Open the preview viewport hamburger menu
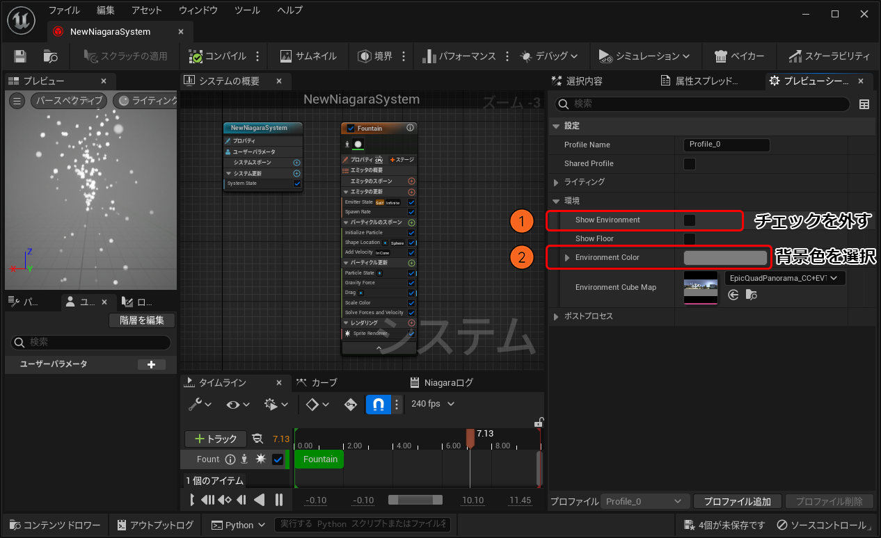 coord(17,101)
